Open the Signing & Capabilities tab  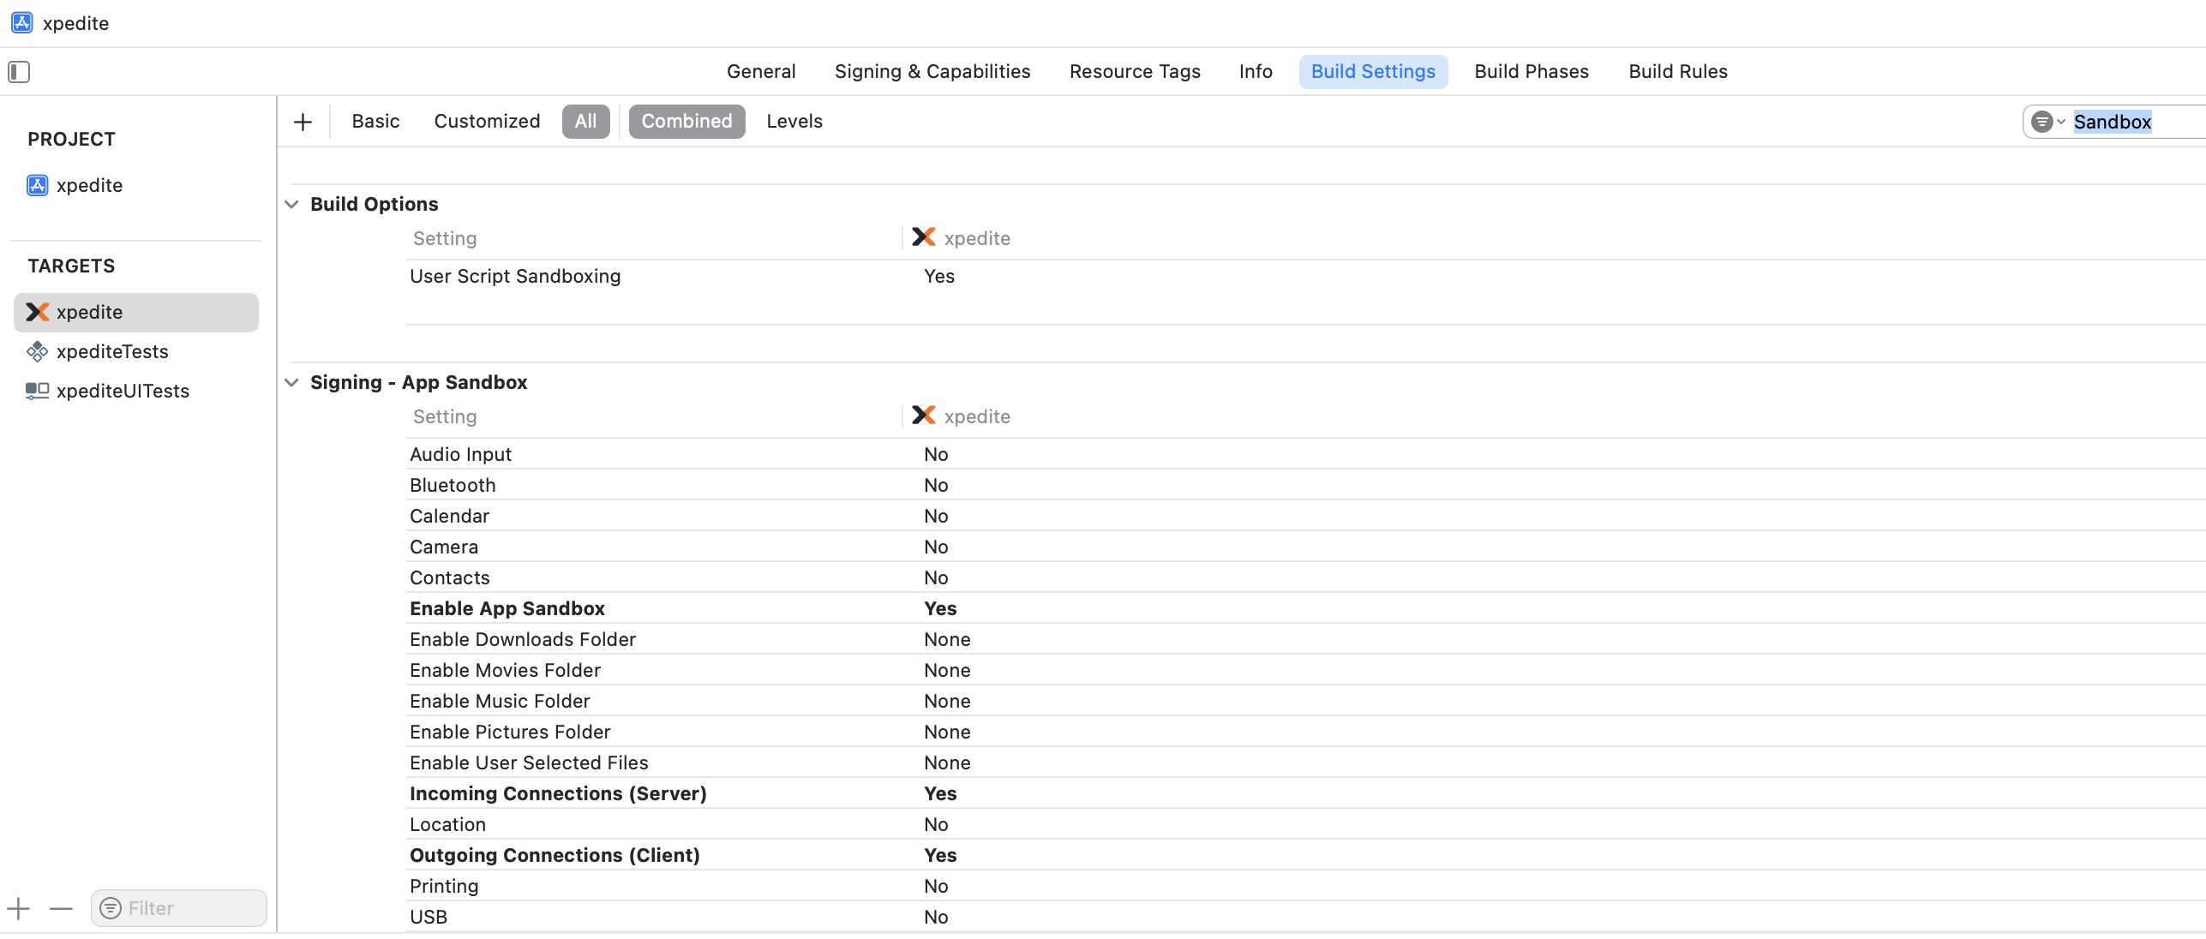932,72
